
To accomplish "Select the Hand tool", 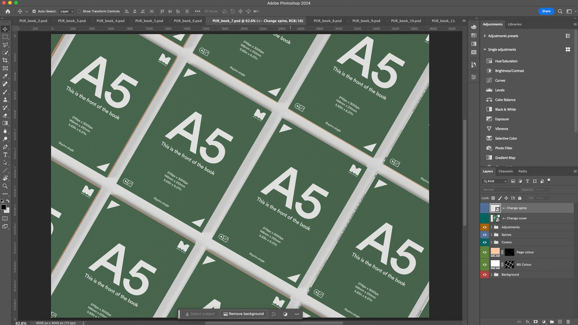I will tap(5, 178).
